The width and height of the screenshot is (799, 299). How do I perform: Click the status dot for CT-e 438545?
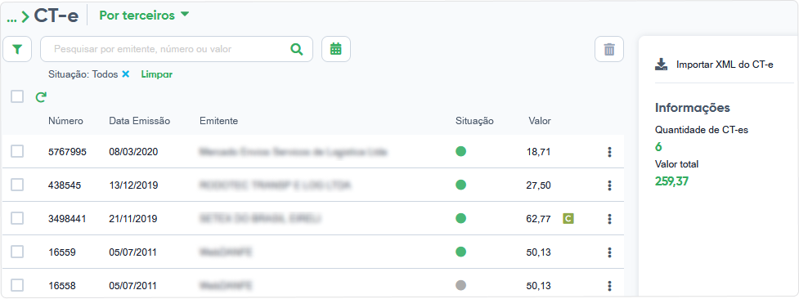[x=460, y=185]
